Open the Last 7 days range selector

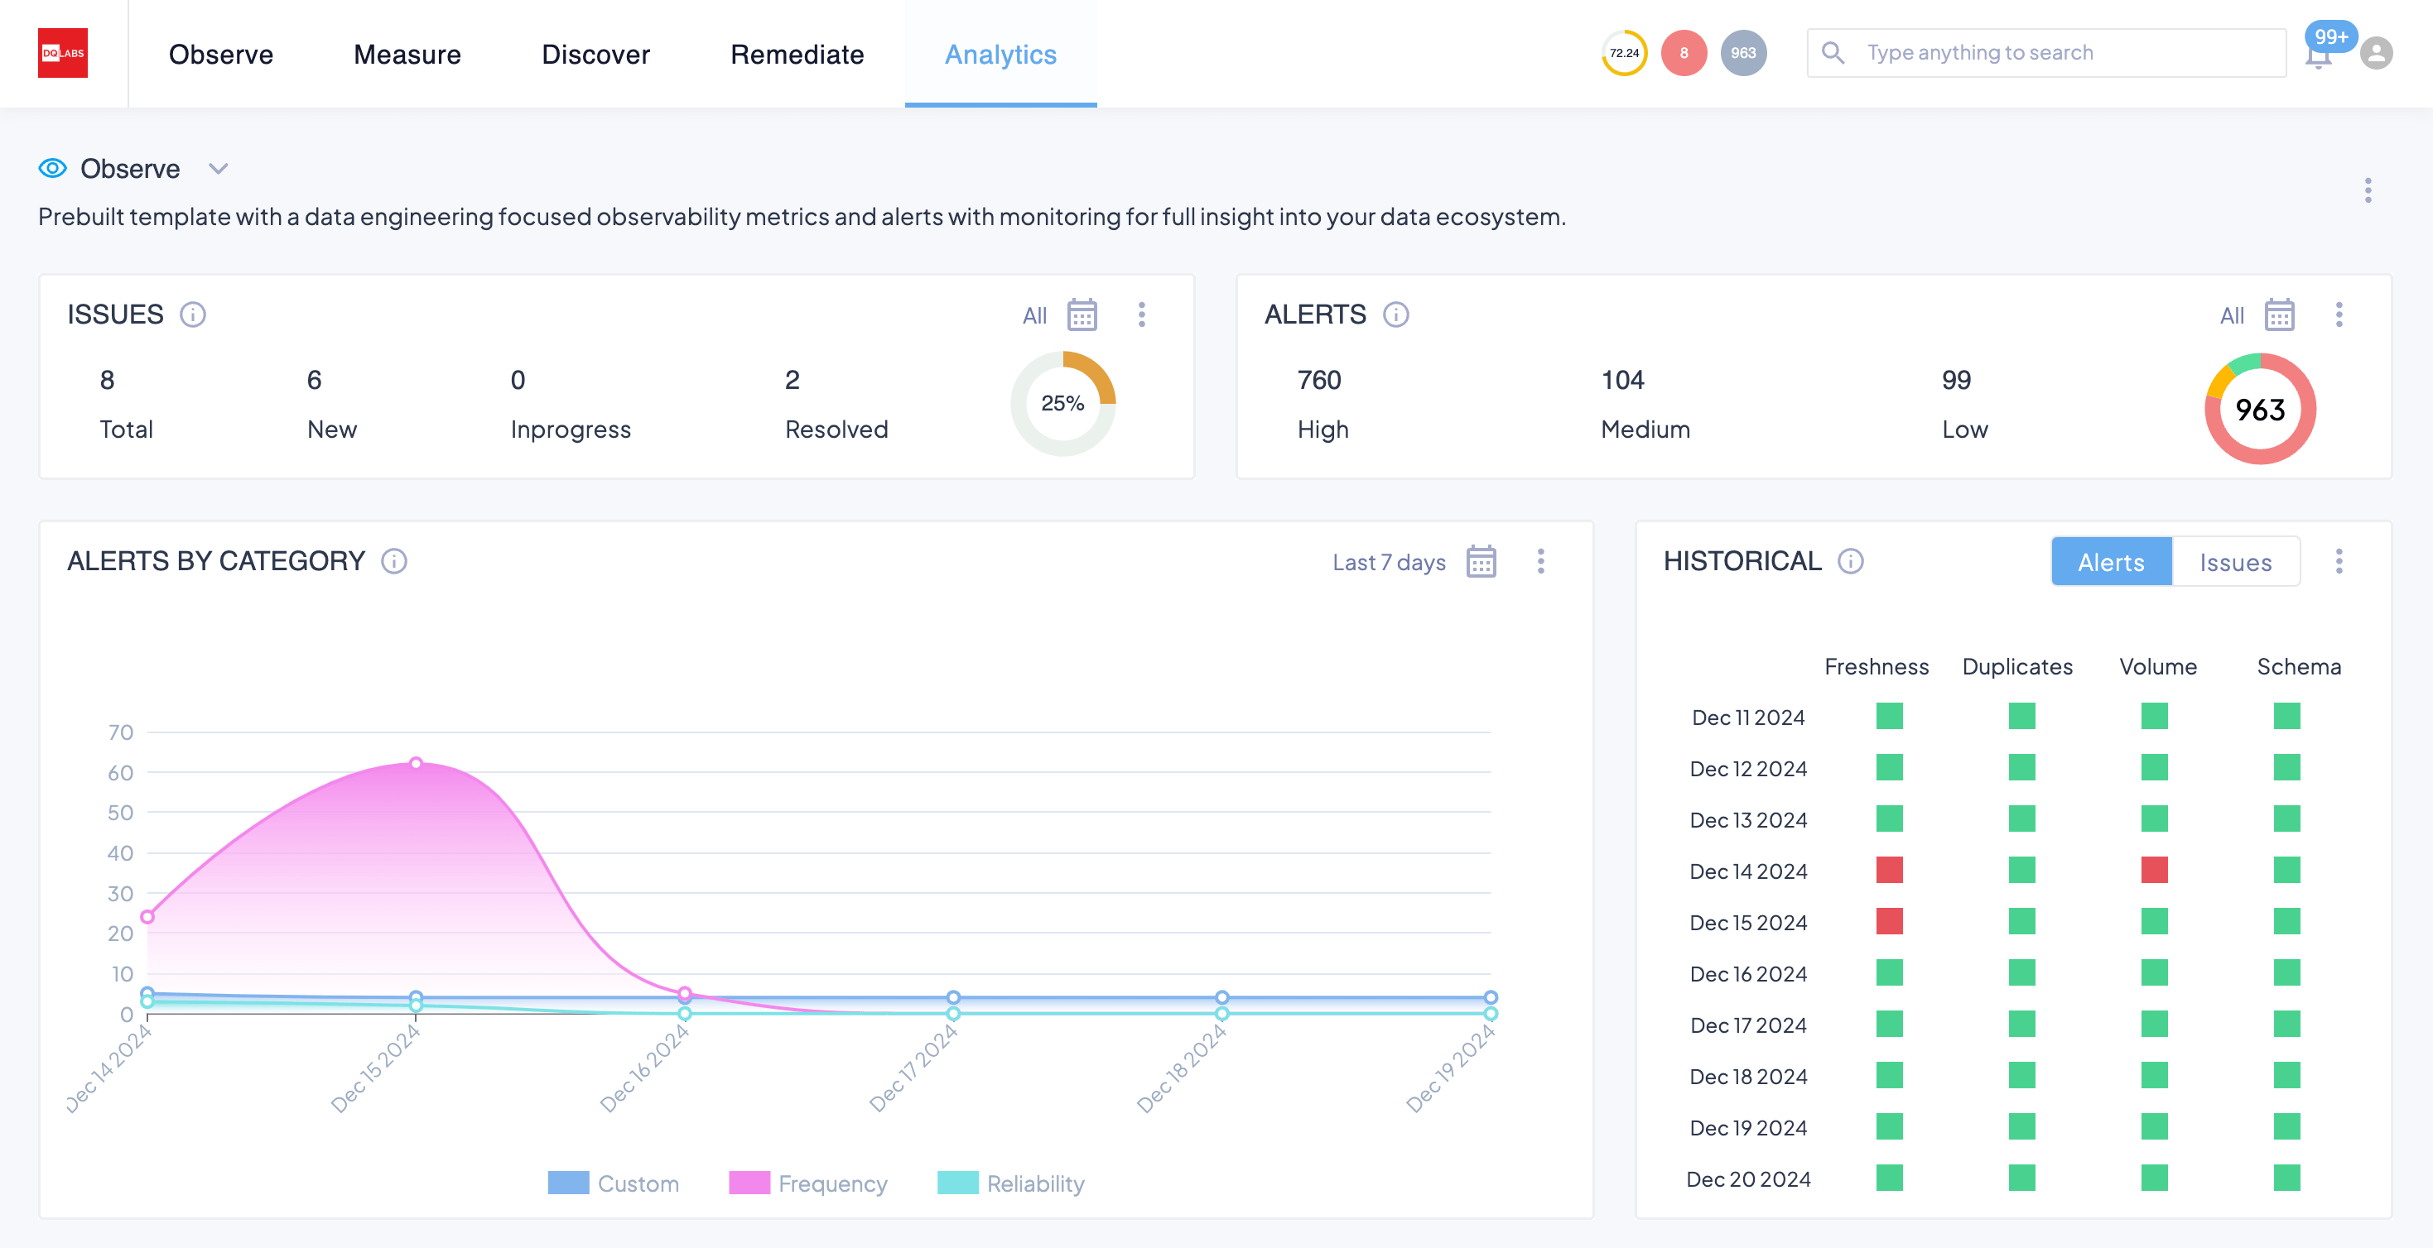(1387, 561)
